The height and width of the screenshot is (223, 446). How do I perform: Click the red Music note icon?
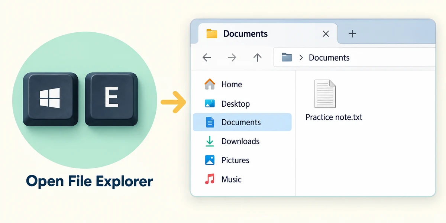[210, 179]
